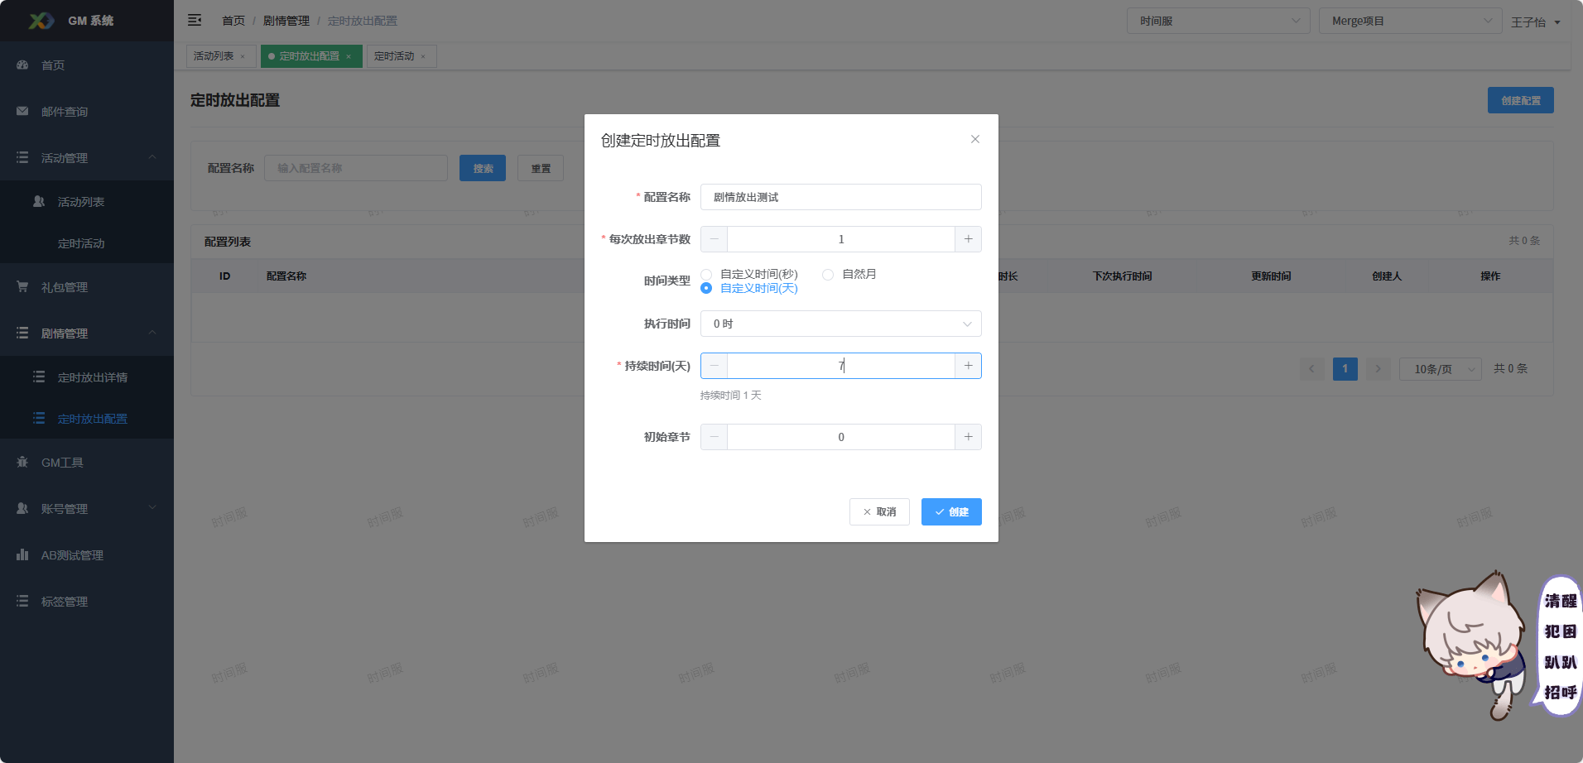The width and height of the screenshot is (1583, 763).
Task: Switch to the 定时活动 tab
Action: click(x=394, y=56)
